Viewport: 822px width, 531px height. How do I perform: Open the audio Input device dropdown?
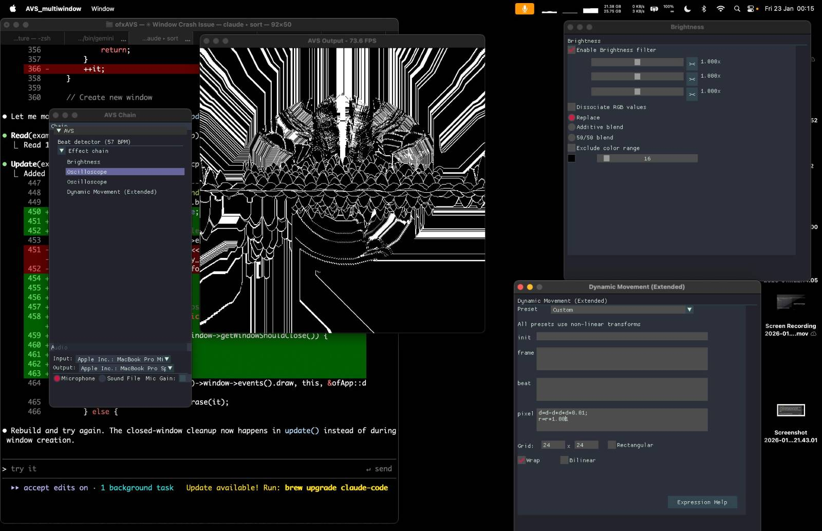coord(123,359)
